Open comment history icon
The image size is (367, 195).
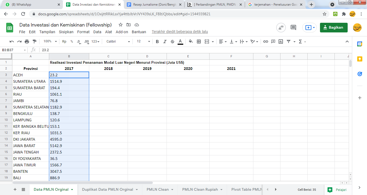tap(293, 27)
